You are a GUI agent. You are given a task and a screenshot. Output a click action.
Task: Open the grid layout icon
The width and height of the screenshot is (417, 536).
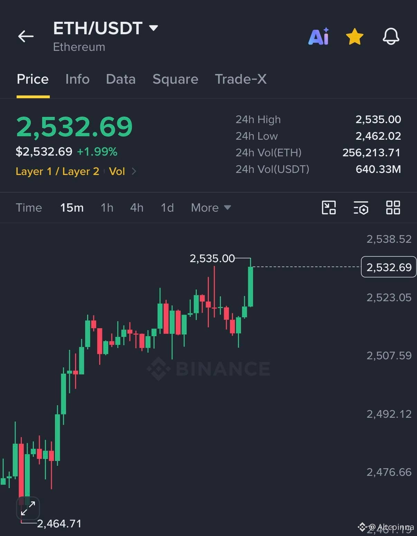coord(393,207)
